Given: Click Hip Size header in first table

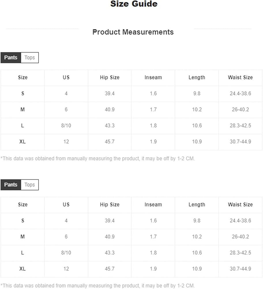Looking at the screenshot, I should click(110, 77).
